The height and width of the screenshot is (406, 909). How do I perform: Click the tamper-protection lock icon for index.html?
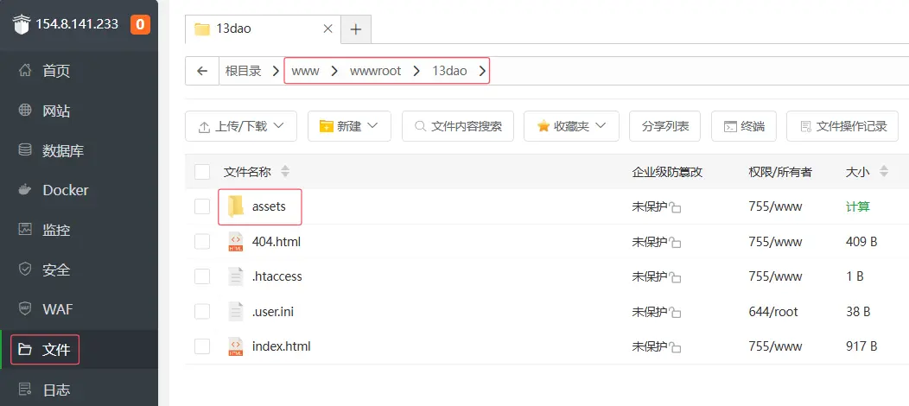click(x=676, y=347)
